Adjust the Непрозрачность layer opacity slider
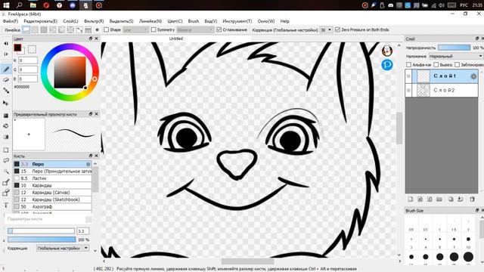Screen dimensions: 484x272 (454, 48)
